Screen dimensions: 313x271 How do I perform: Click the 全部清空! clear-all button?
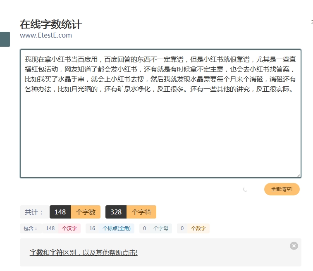click(282, 189)
